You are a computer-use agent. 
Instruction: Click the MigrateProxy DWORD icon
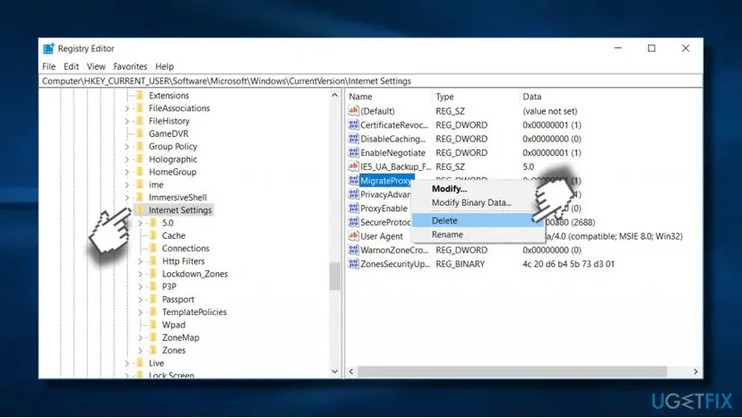[353, 180]
